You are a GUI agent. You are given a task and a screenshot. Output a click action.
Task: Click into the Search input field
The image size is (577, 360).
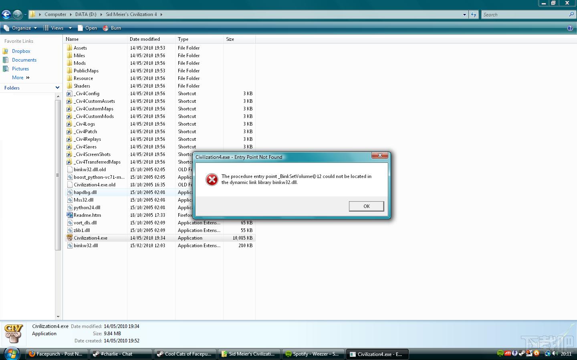525,14
